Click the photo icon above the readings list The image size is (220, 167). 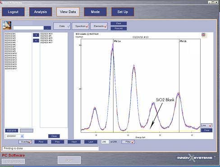[7, 25]
